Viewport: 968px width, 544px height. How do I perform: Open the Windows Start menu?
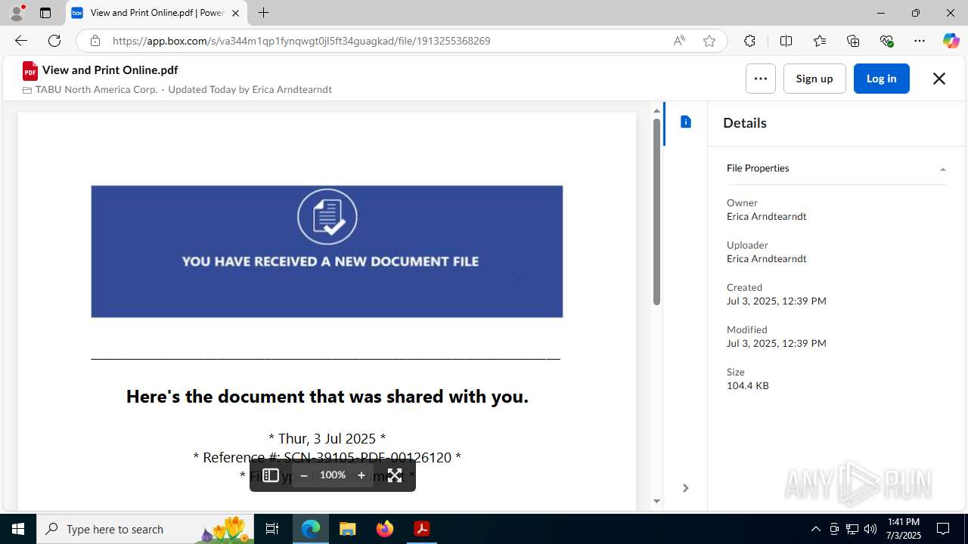18,529
